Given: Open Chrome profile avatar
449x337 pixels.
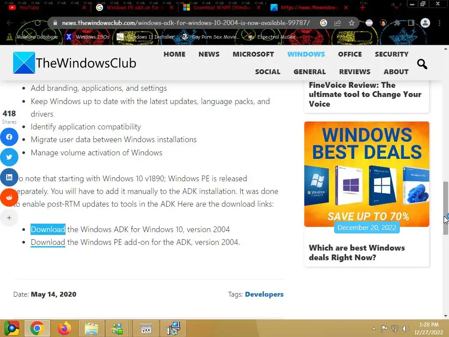Looking at the screenshot, I should (425, 23).
